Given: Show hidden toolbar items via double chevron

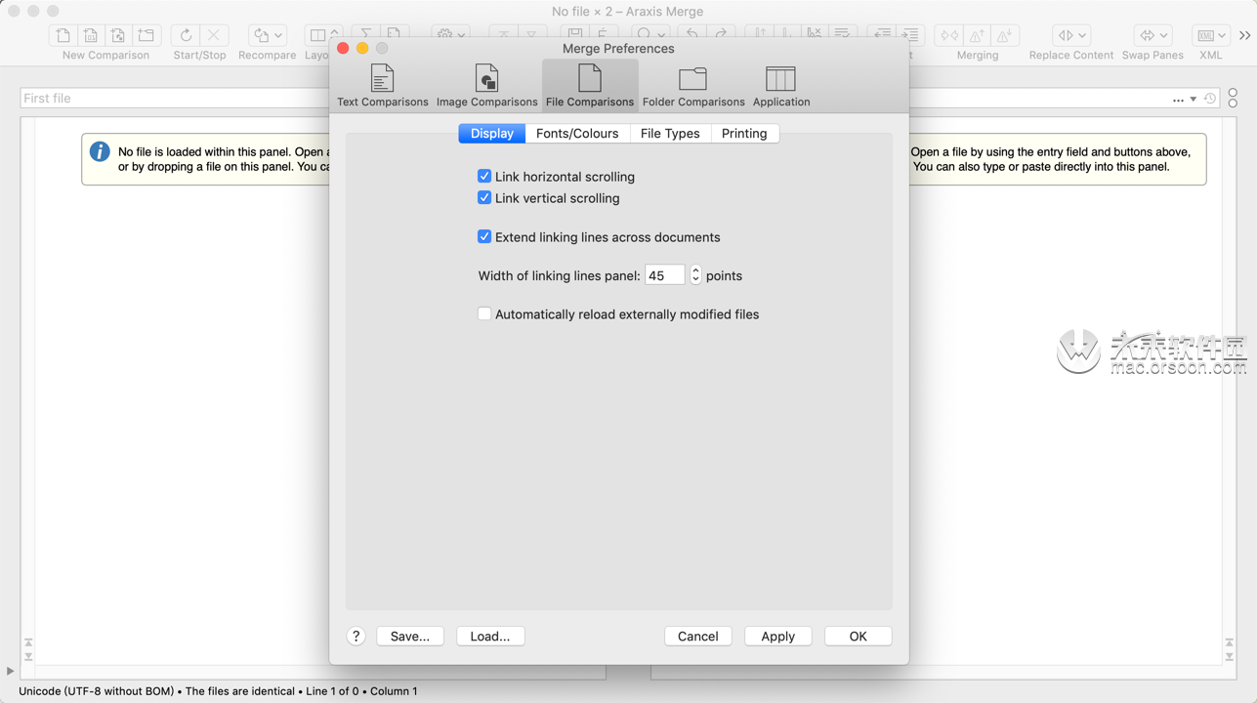Looking at the screenshot, I should tap(1244, 35).
